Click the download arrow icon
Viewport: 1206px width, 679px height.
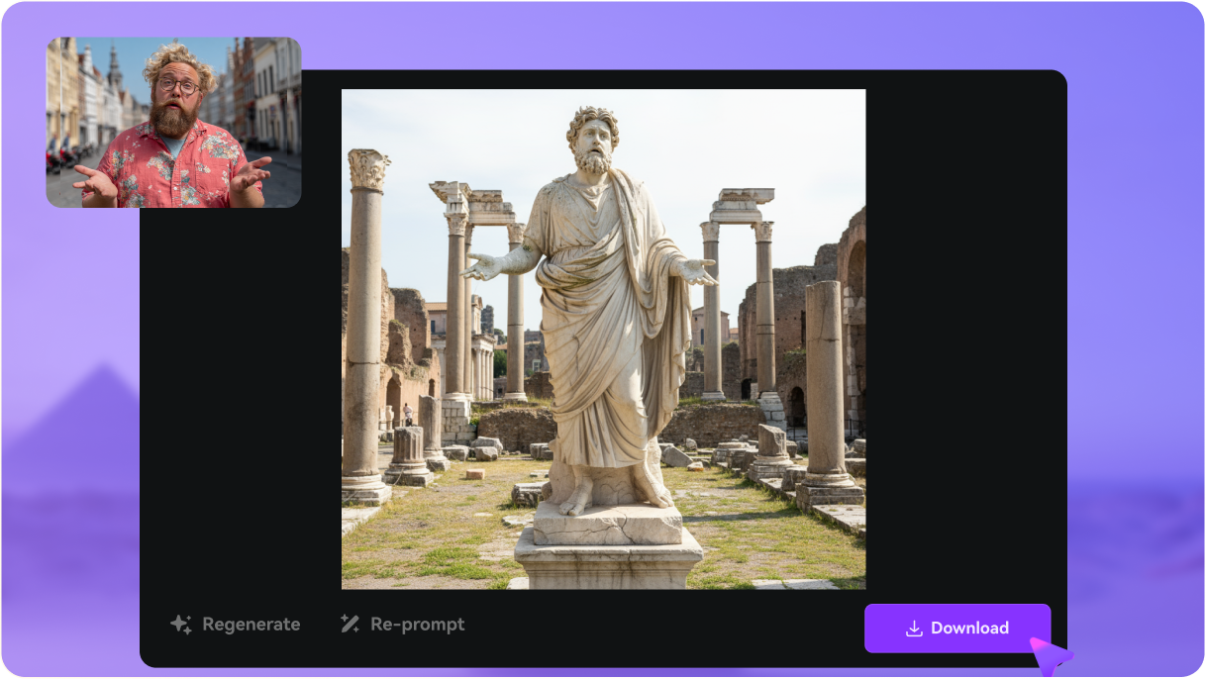pyautogui.click(x=914, y=629)
